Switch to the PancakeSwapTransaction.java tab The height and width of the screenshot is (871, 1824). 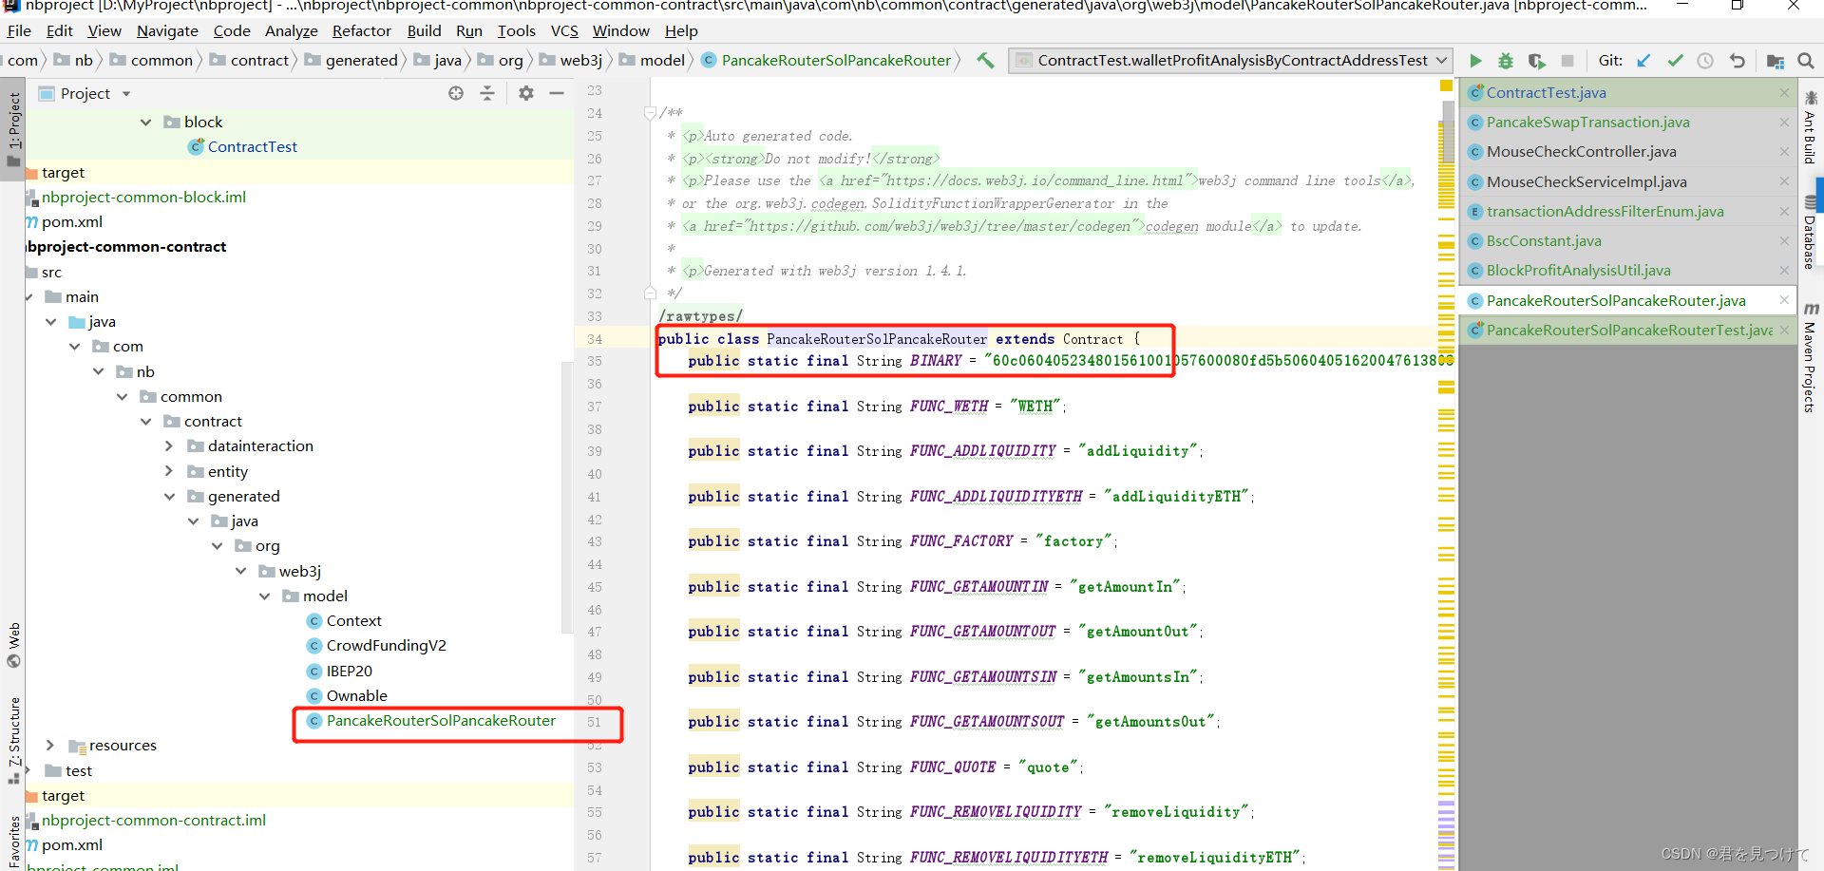[1586, 122]
